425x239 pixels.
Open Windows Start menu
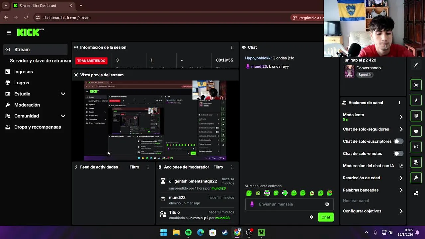(x=164, y=232)
